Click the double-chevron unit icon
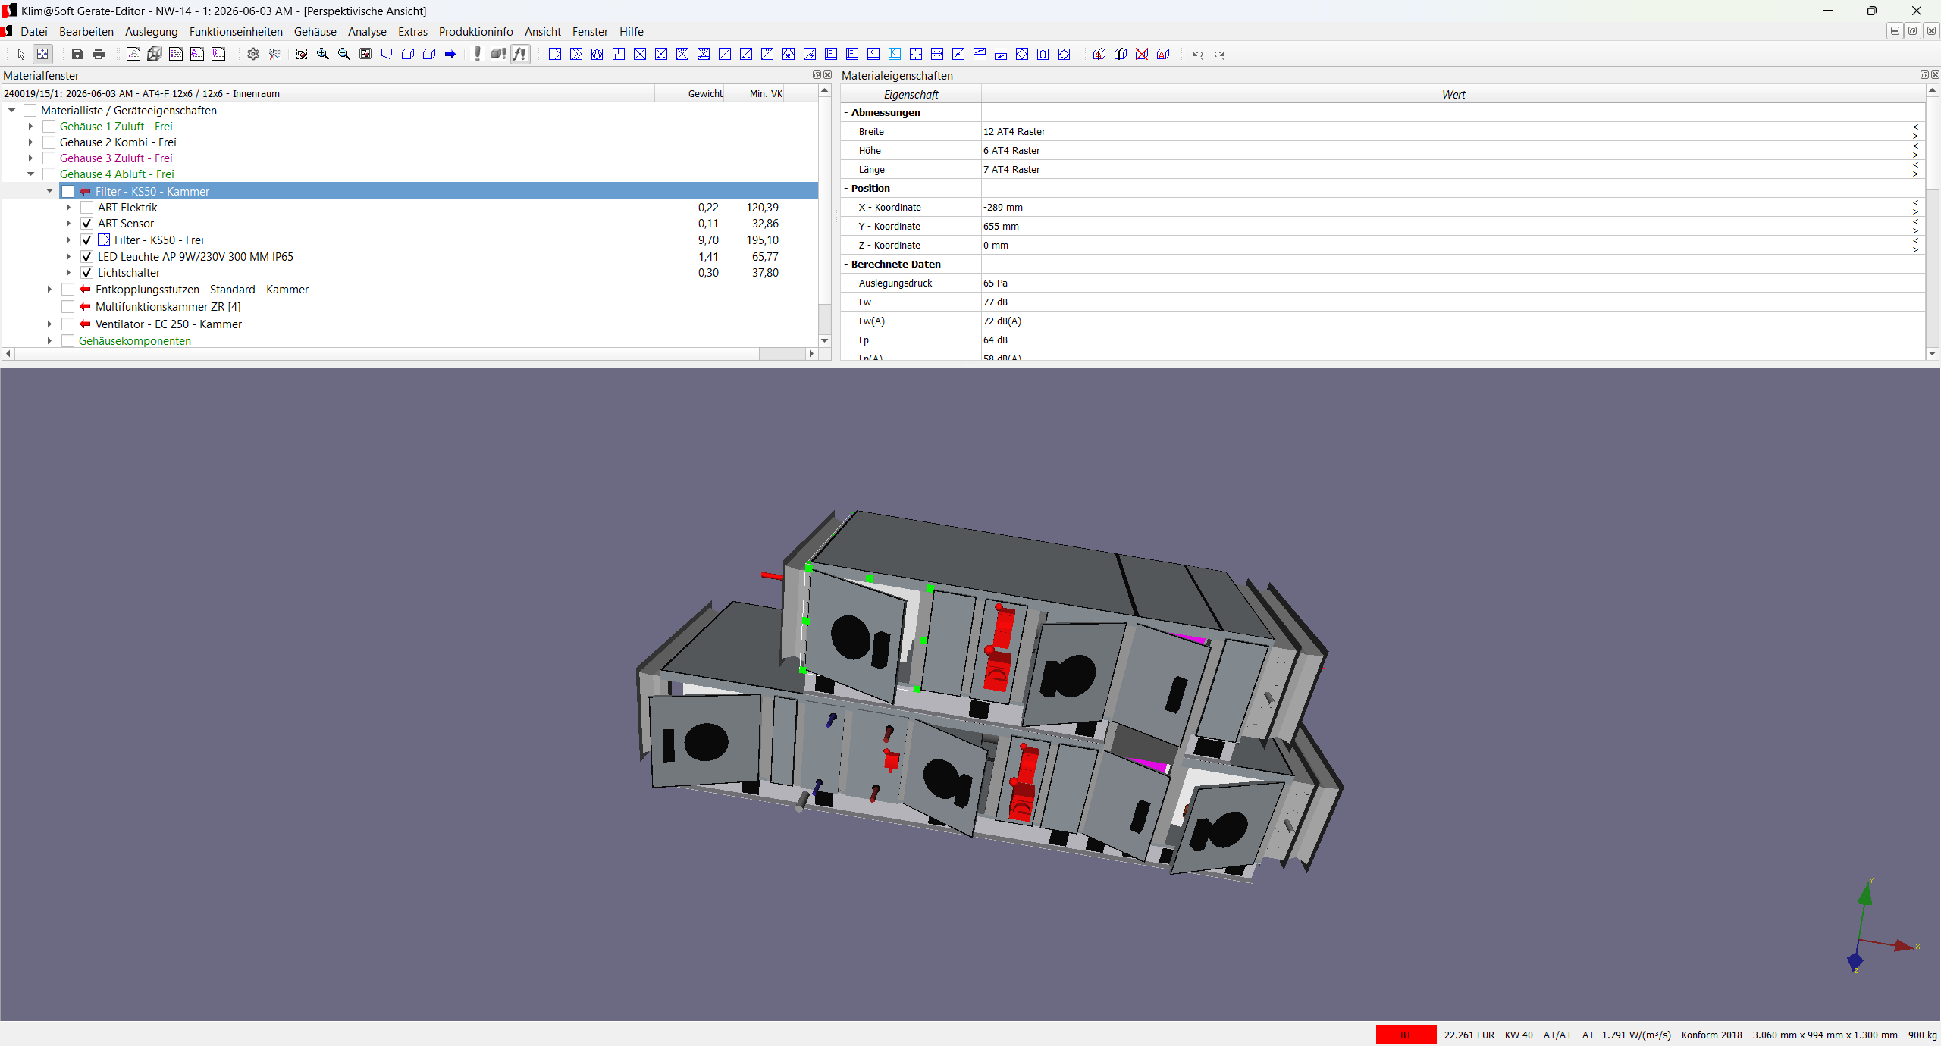 click(576, 54)
